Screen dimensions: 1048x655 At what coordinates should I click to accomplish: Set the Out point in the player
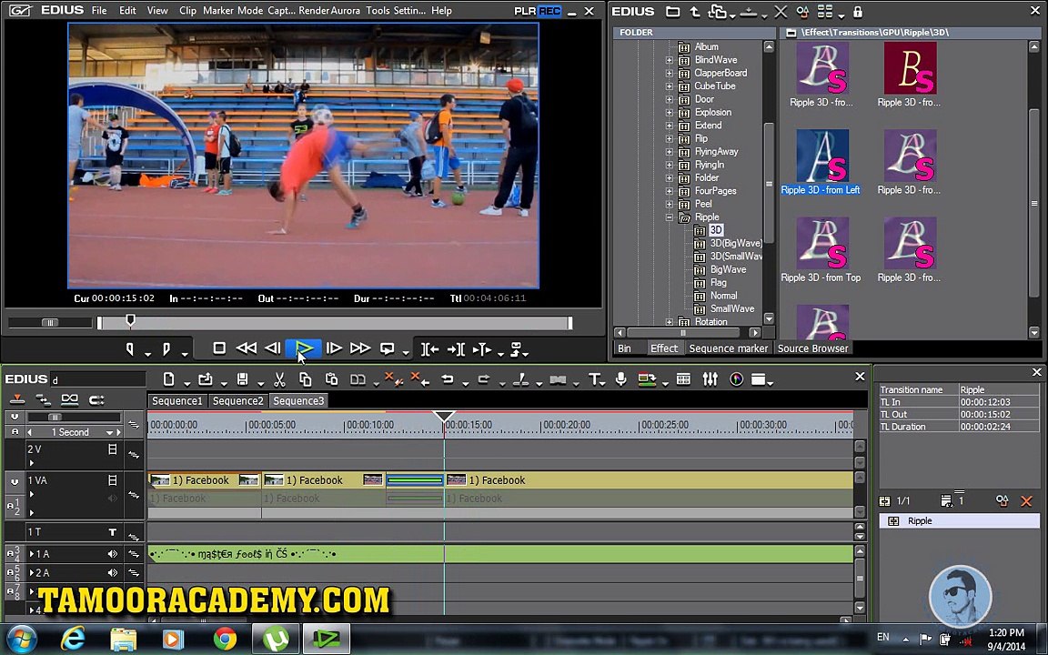[166, 348]
